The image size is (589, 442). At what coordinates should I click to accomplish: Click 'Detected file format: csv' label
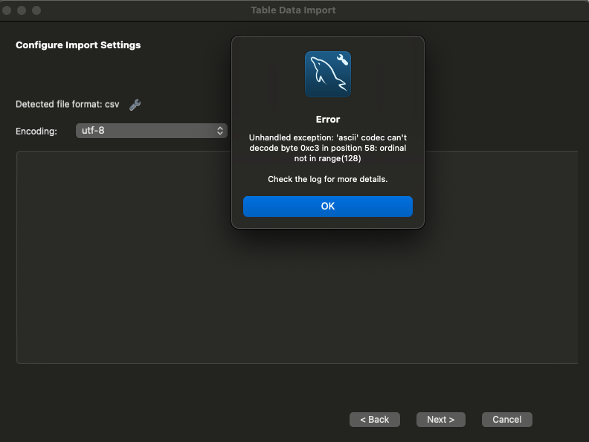click(67, 104)
